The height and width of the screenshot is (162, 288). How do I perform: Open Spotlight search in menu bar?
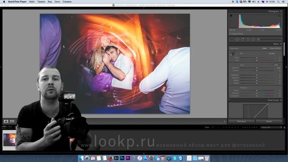(x=279, y=2)
